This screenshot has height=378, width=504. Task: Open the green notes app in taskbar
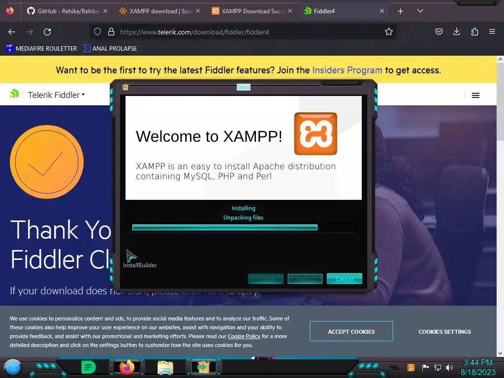(x=89, y=367)
